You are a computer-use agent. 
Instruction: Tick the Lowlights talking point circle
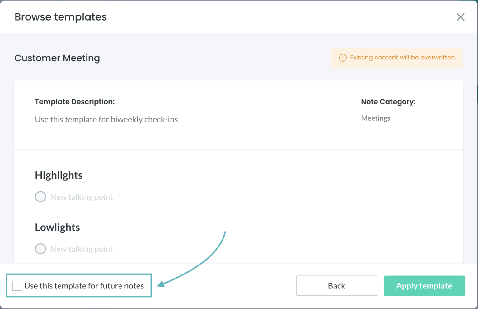[x=40, y=249]
